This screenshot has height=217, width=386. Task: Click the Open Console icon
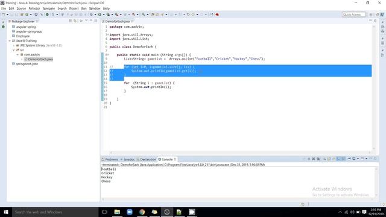point(362,159)
